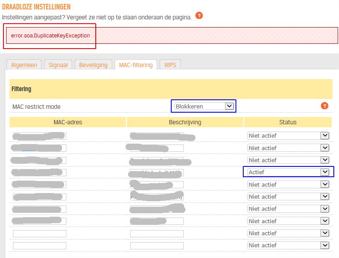Open the MAC restrict mode dropdown set to Blokkeren
Viewport: 339px width, 258px height.
click(x=204, y=106)
